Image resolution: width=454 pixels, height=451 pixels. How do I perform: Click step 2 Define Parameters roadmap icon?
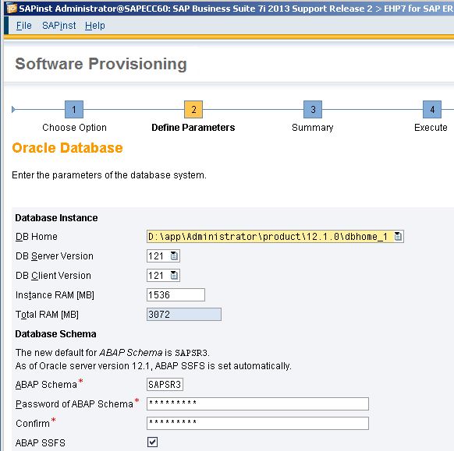(193, 109)
